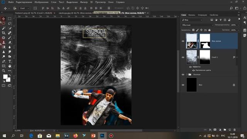
Task: Click the background color swatch
Action: point(8,80)
